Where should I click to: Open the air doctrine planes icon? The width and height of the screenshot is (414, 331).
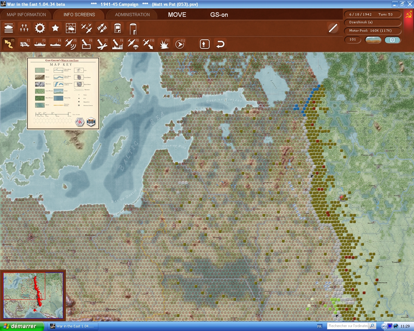[x=86, y=28]
